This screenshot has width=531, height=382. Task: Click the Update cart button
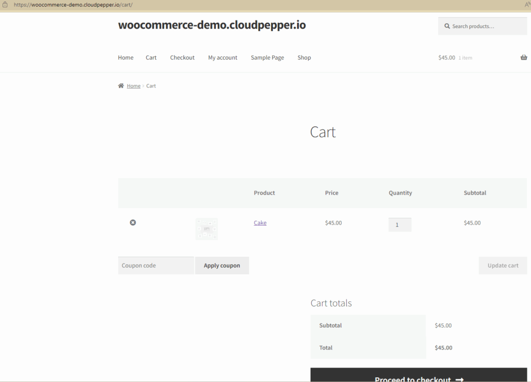coord(502,265)
